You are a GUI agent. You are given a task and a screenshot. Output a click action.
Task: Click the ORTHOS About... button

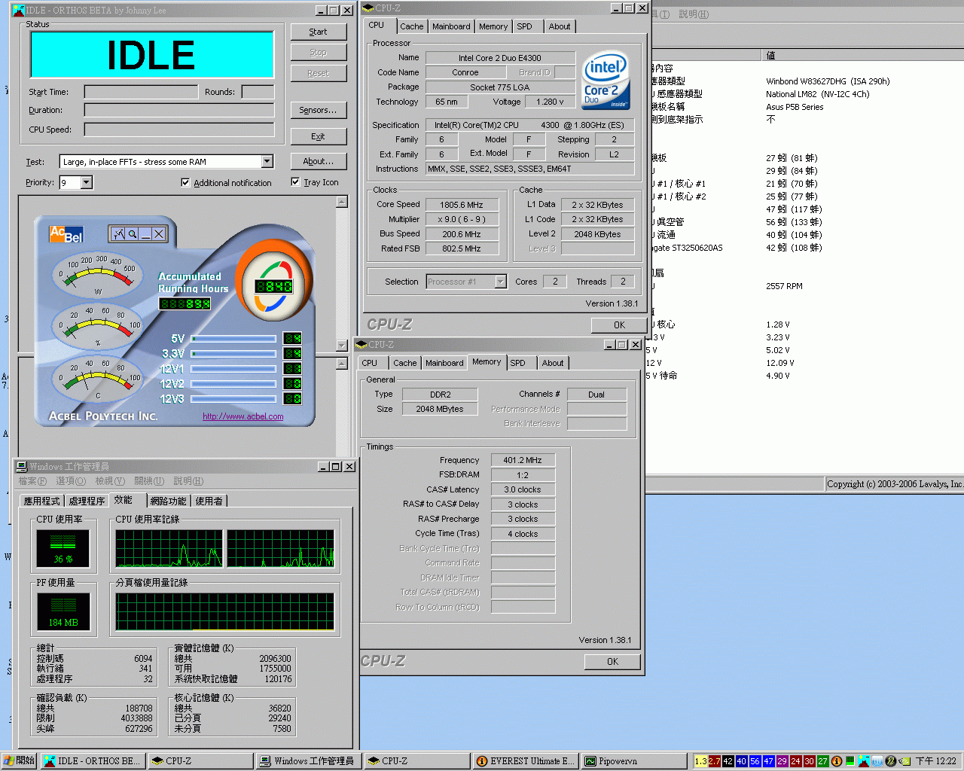pos(319,161)
